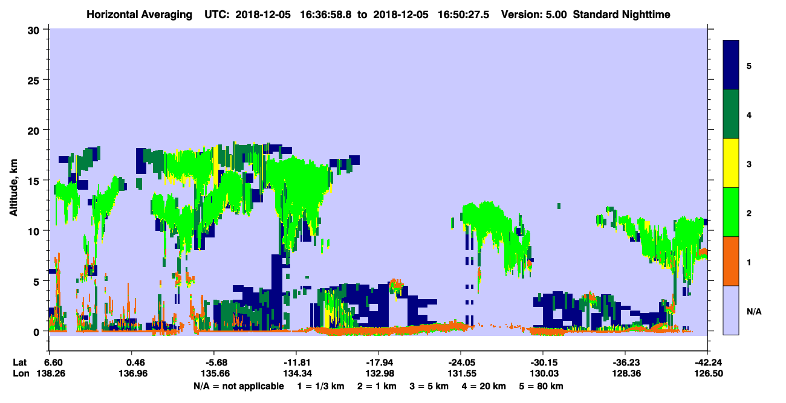The image size is (786, 403).
Task: Click the dark blue colorbar segment labeled 5
Action: [x=731, y=65]
